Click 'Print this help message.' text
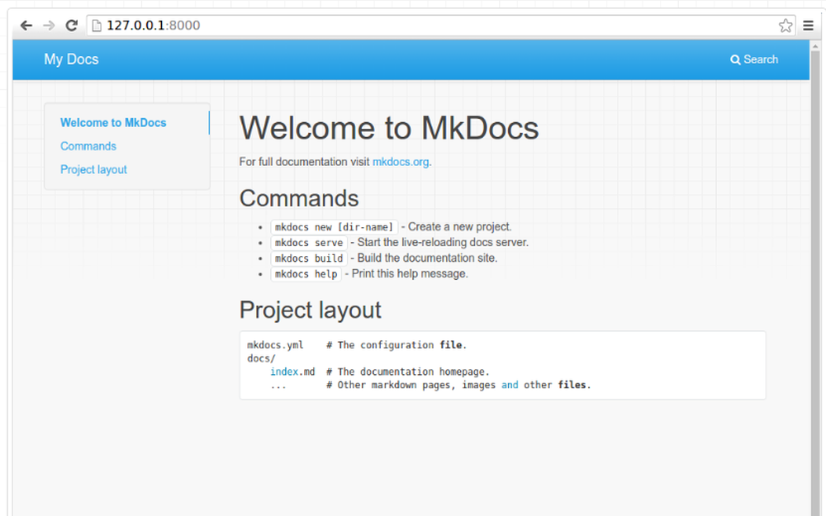The height and width of the screenshot is (516, 826). tap(410, 274)
